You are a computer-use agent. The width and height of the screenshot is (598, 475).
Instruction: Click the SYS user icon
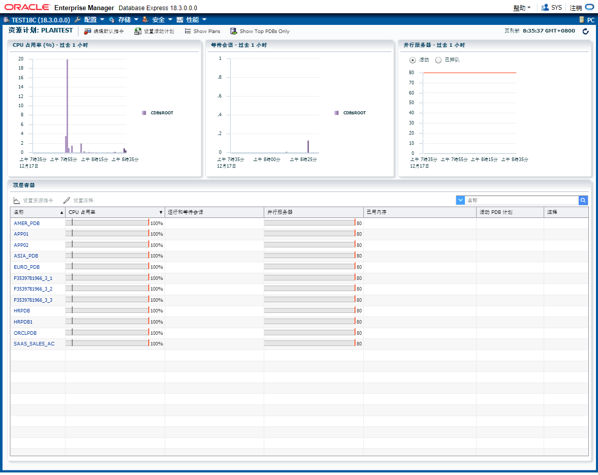545,7
